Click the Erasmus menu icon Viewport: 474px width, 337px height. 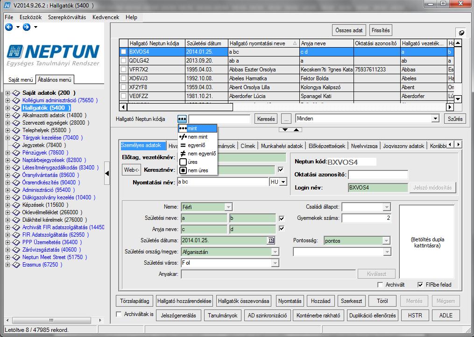16,265
